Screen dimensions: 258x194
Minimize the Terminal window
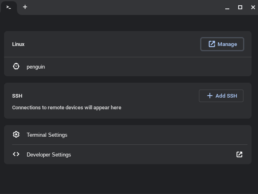[x=227, y=7]
